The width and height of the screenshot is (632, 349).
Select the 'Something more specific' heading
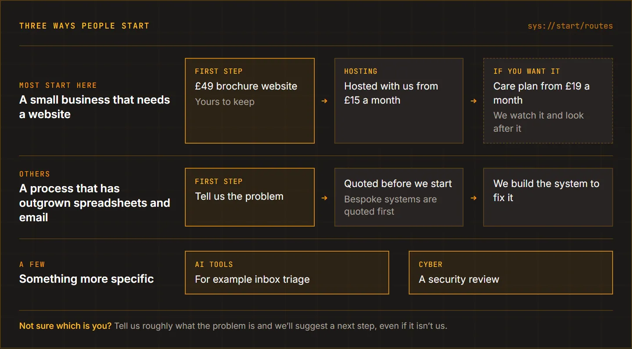click(86, 279)
